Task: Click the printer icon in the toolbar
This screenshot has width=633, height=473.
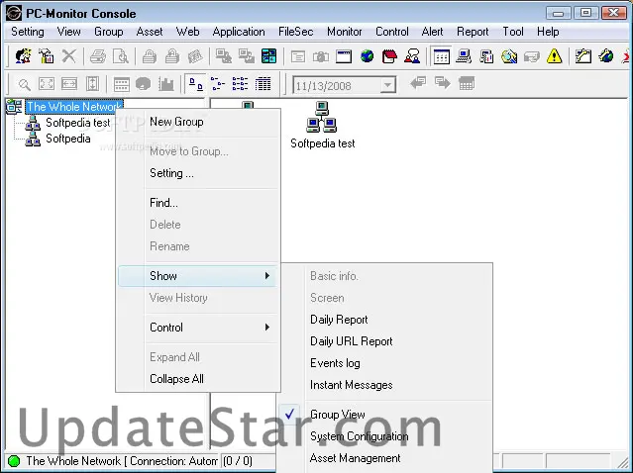Action: coord(98,56)
